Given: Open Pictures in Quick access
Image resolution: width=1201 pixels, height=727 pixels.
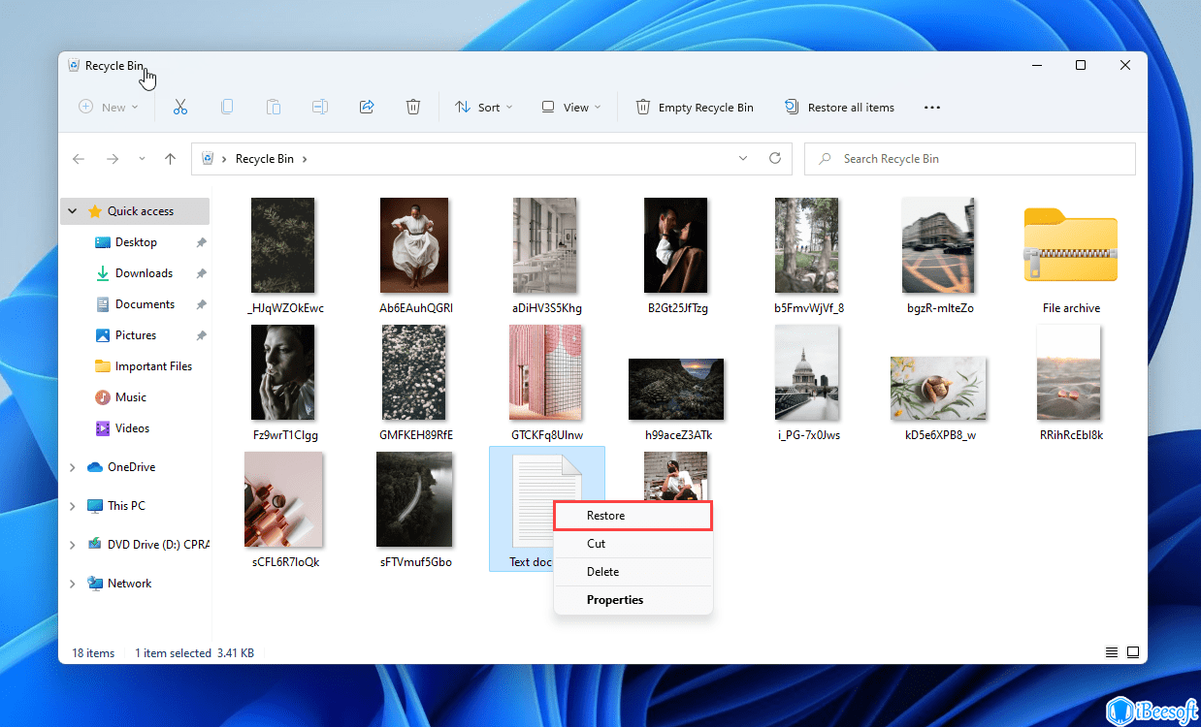Looking at the screenshot, I should pyautogui.click(x=136, y=335).
